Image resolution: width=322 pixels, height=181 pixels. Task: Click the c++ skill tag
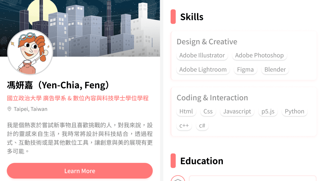click(x=184, y=125)
